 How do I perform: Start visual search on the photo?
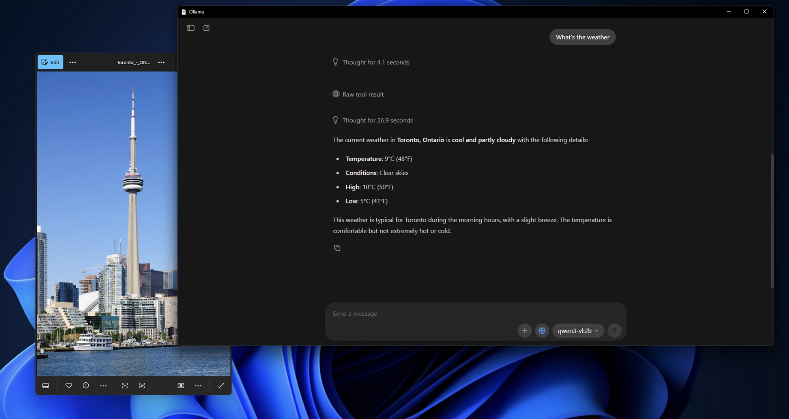pos(125,385)
